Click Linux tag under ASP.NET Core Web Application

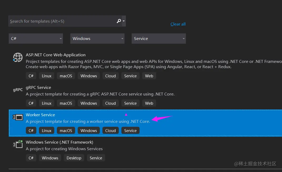[47, 76]
